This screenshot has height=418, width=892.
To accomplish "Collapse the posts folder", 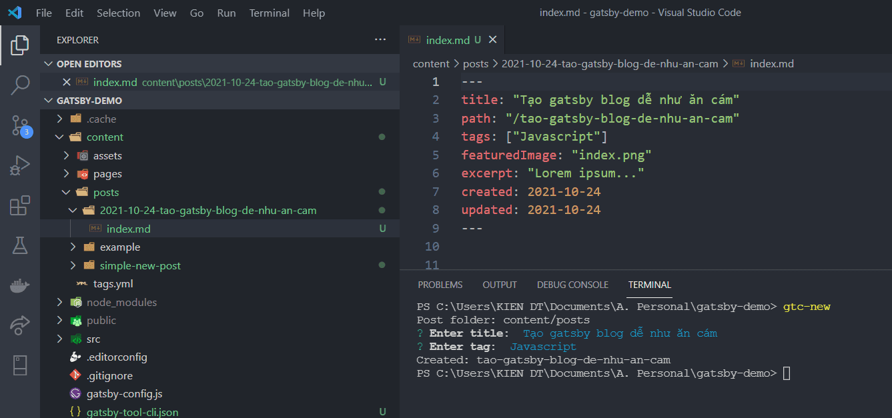I will (65, 192).
